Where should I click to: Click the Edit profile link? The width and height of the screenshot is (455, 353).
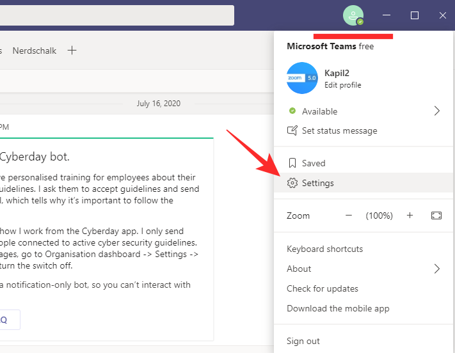point(342,85)
